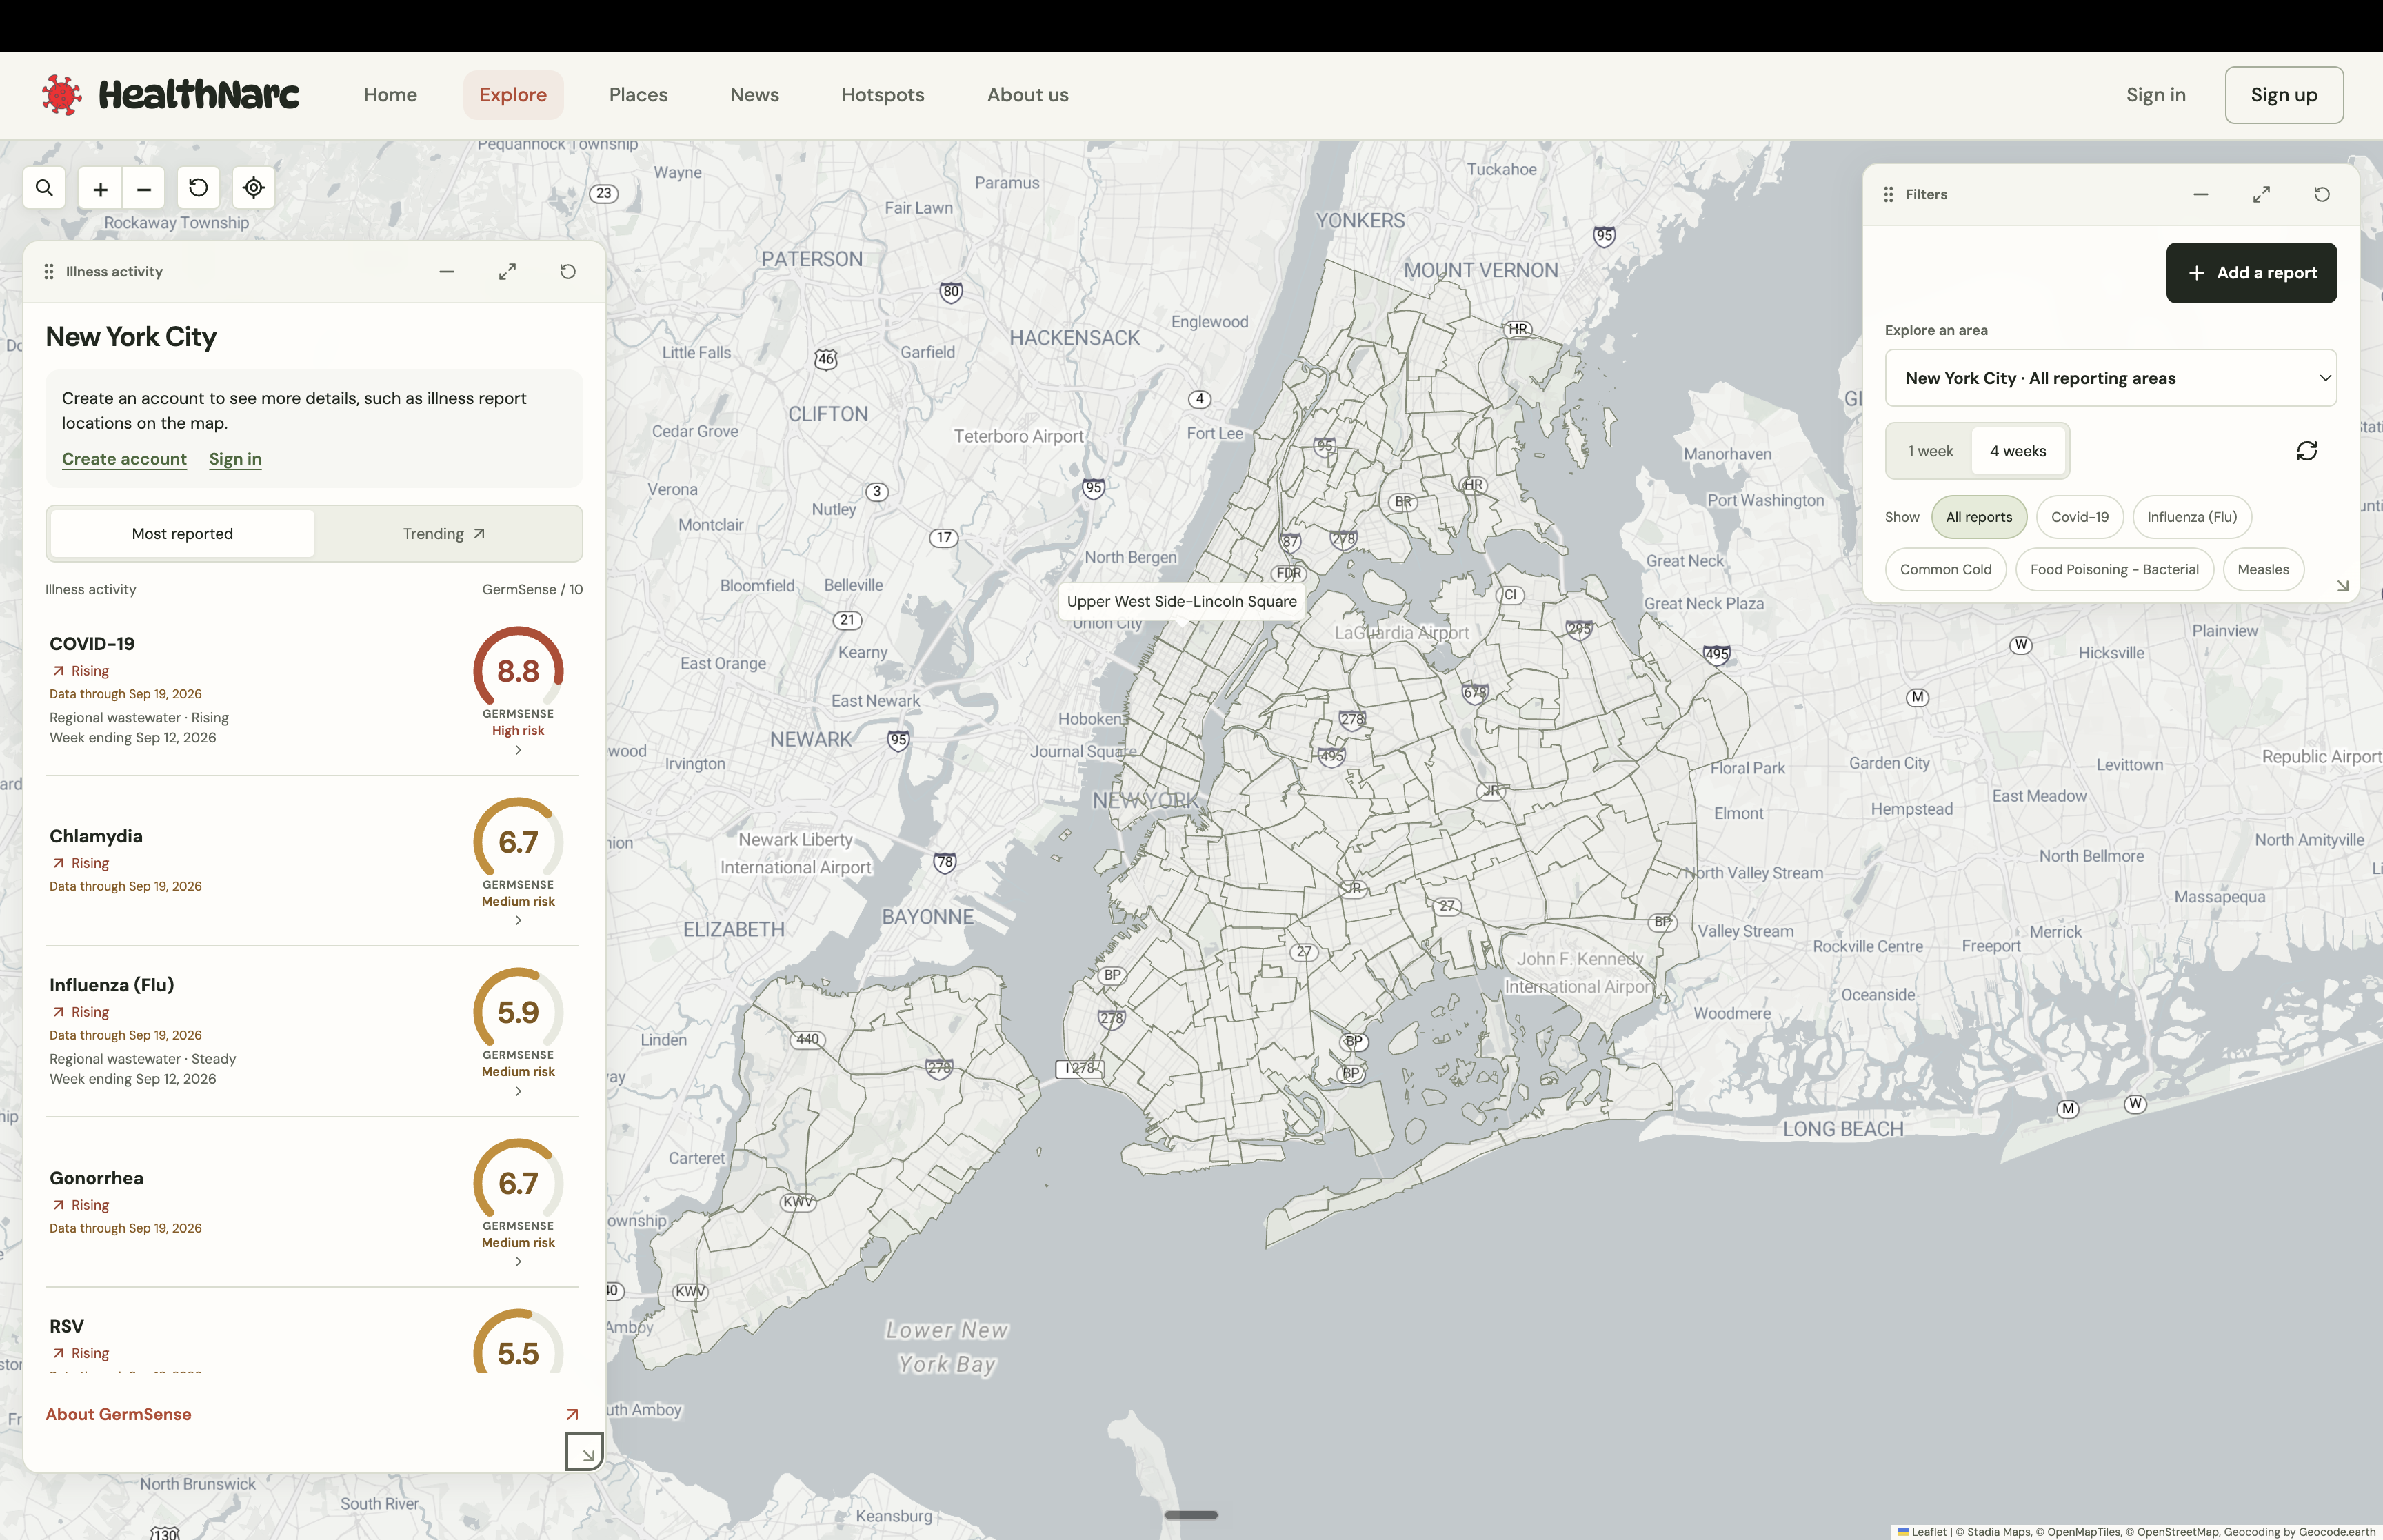Screen dimensions: 2383x1540
Task: Zoom in with the map plus button
Action: (x=100, y=188)
